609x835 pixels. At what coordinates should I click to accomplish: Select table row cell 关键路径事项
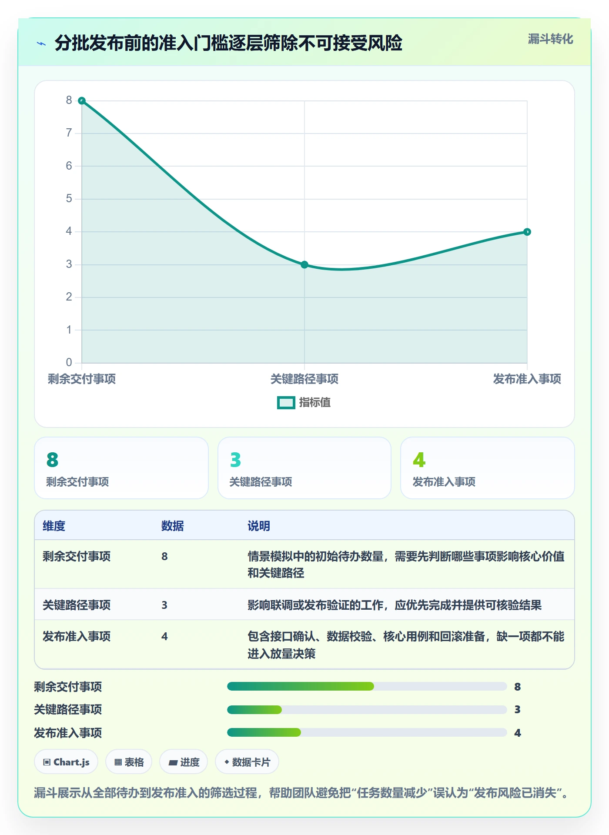77,605
